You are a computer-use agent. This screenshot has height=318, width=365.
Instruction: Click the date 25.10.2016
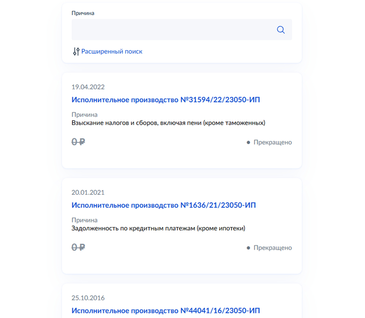pos(88,298)
